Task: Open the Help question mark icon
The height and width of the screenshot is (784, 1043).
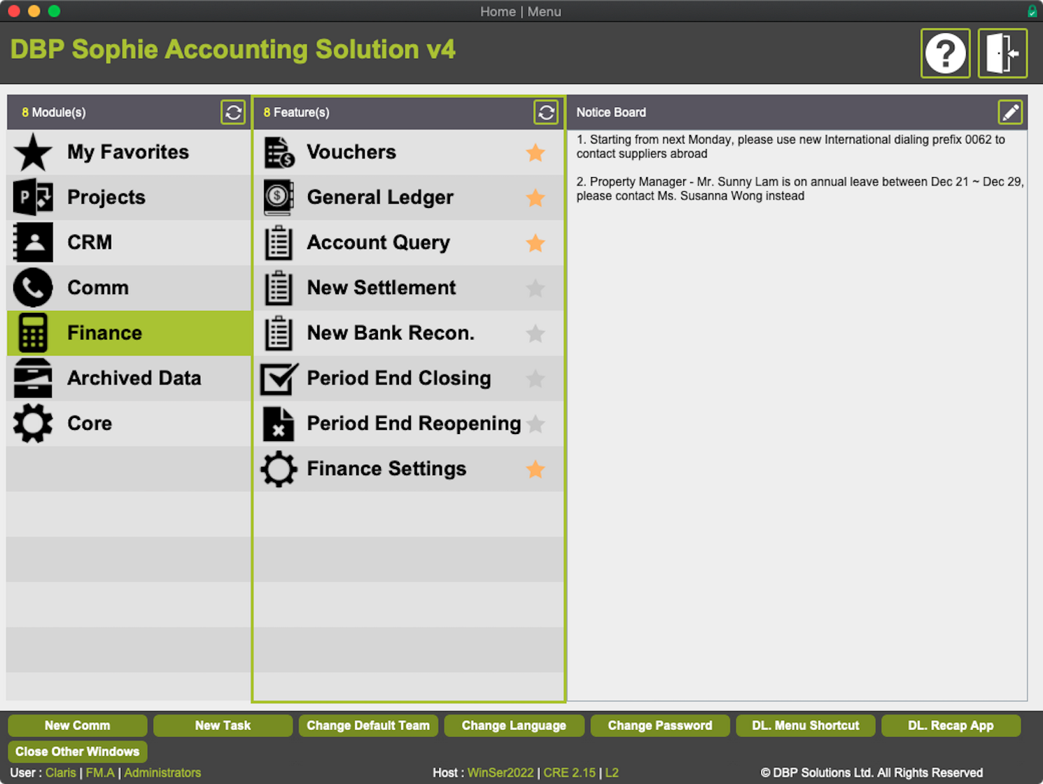Action: click(x=945, y=53)
